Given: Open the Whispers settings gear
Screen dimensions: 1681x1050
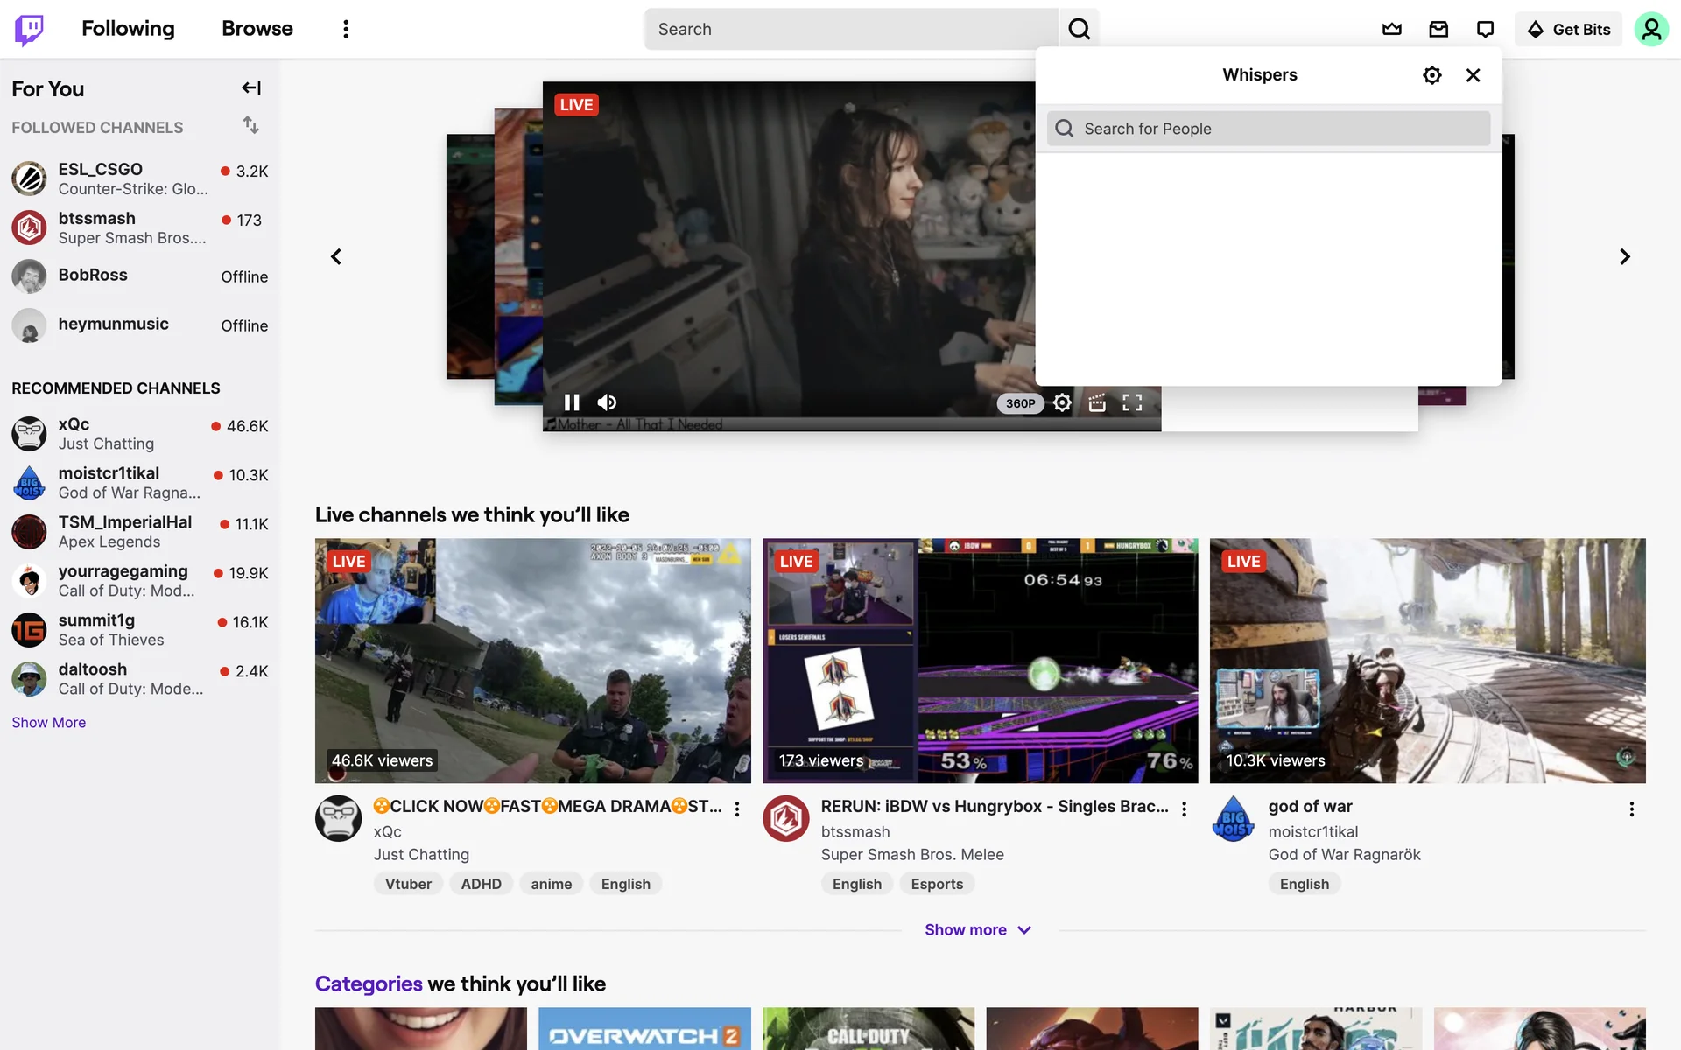Looking at the screenshot, I should click(x=1431, y=75).
